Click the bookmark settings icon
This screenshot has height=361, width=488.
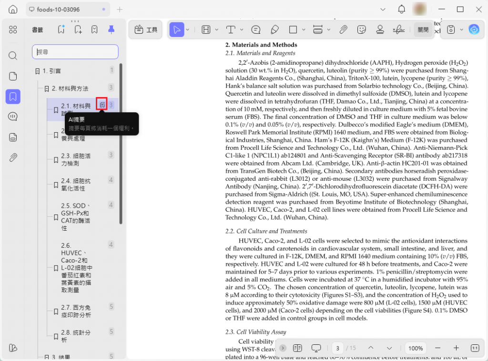pyautogui.click(x=94, y=29)
